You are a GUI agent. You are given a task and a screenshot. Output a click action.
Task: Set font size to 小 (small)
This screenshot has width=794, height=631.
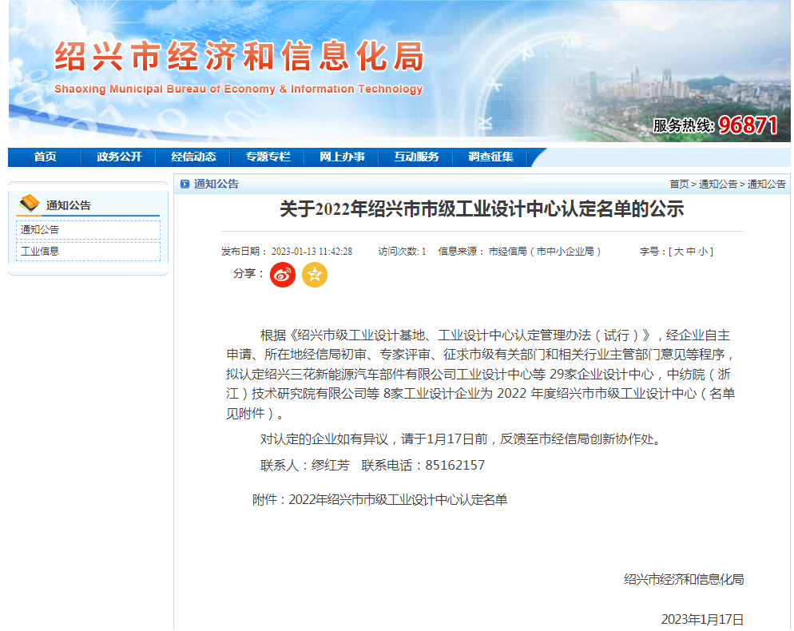(702, 252)
